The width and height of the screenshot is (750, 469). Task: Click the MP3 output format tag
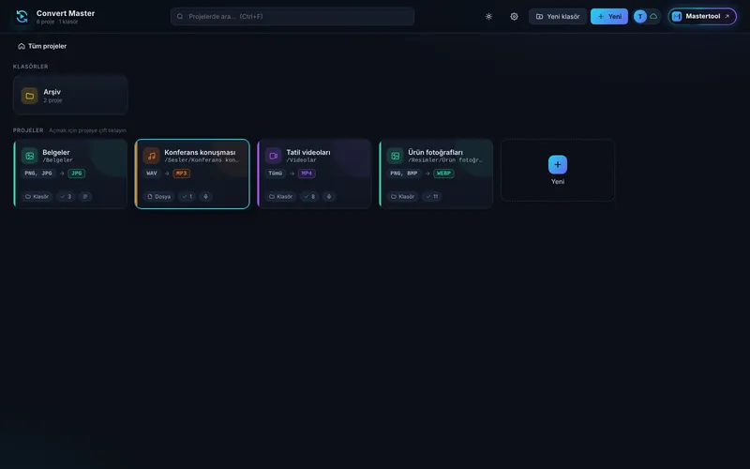(181, 174)
